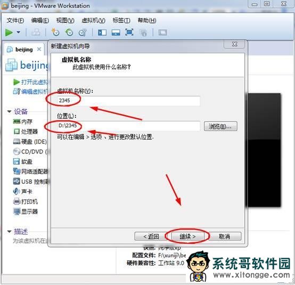Toggle the thumbnail bar view icon
This screenshot has width=295, height=285.
coord(116,32)
